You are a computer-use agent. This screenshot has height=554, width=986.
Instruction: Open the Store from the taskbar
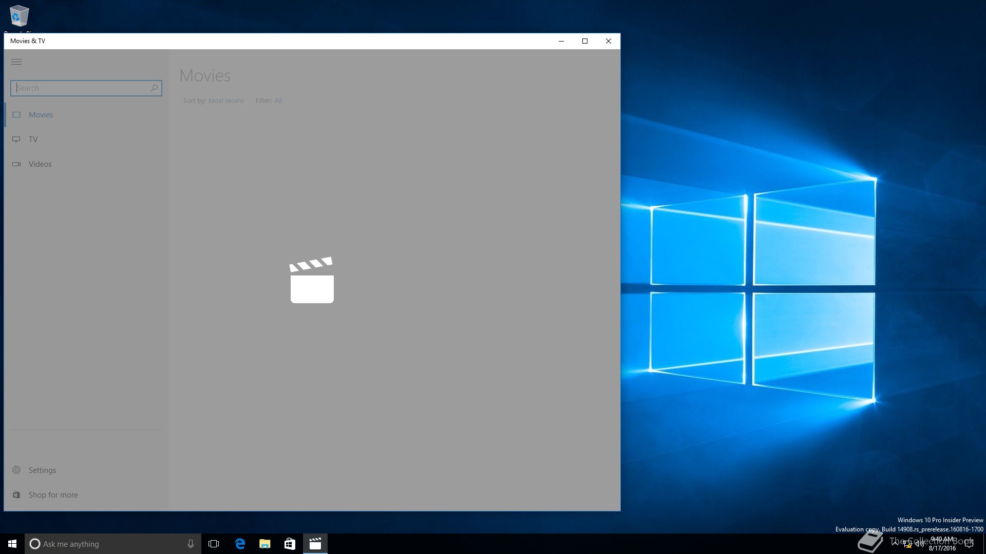[290, 544]
